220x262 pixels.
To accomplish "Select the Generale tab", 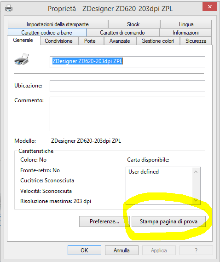I will pos(23,40).
